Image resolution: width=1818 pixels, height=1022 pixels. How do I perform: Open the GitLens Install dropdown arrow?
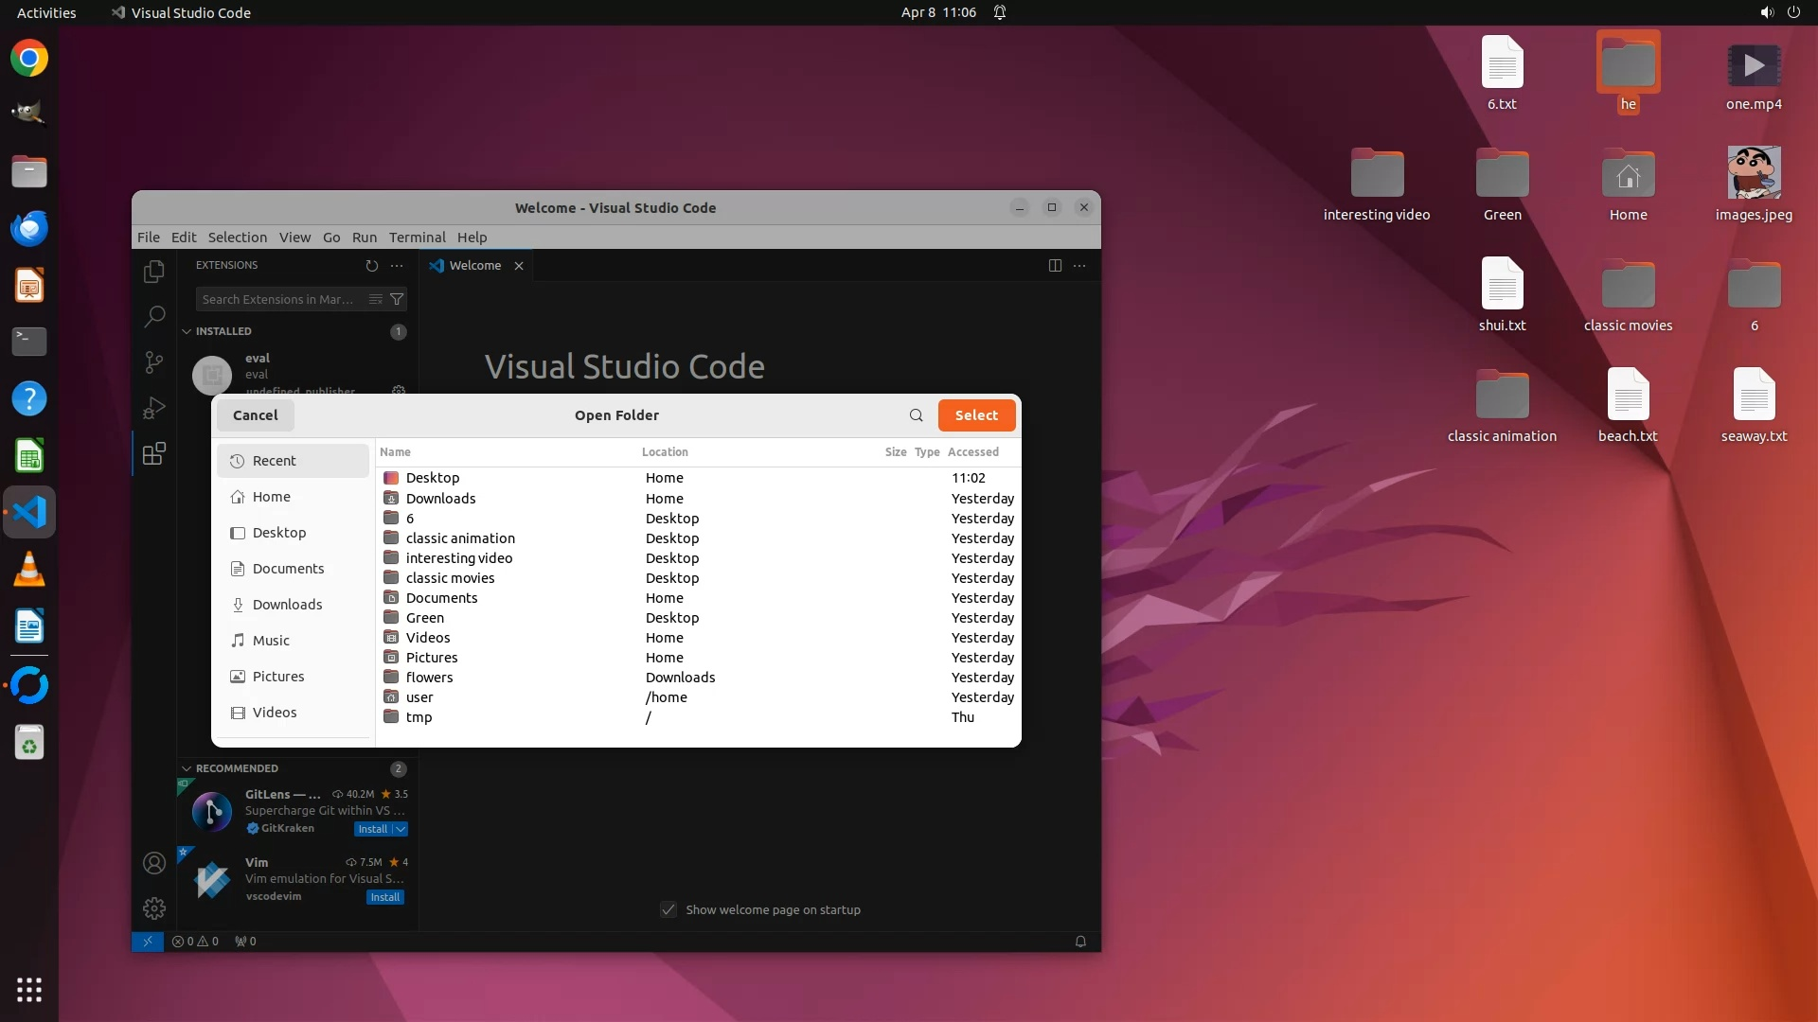[x=401, y=829]
